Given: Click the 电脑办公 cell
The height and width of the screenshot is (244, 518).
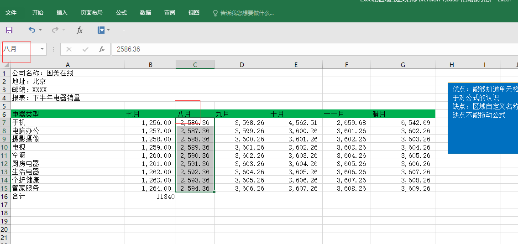Looking at the screenshot, I should coord(68,131).
